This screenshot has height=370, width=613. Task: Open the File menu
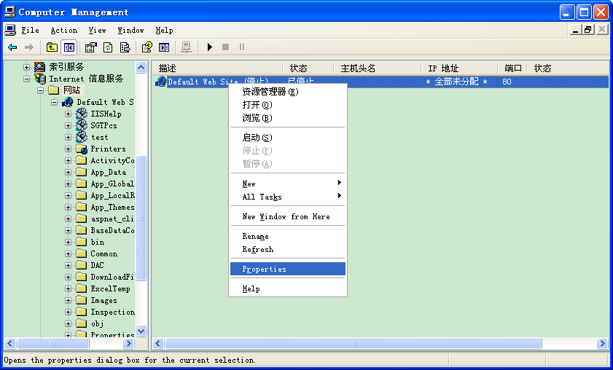pyautogui.click(x=30, y=30)
